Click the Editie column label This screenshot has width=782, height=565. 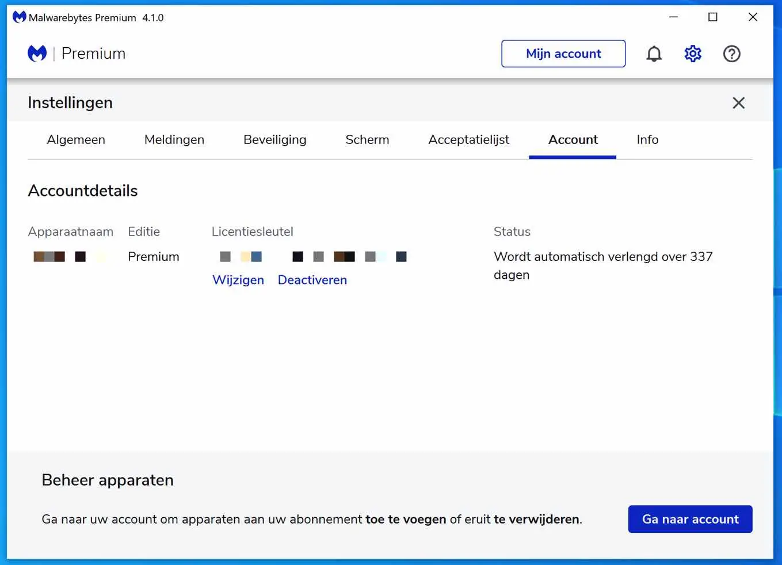(144, 232)
